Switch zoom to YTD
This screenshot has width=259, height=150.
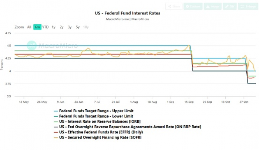(x=45, y=27)
